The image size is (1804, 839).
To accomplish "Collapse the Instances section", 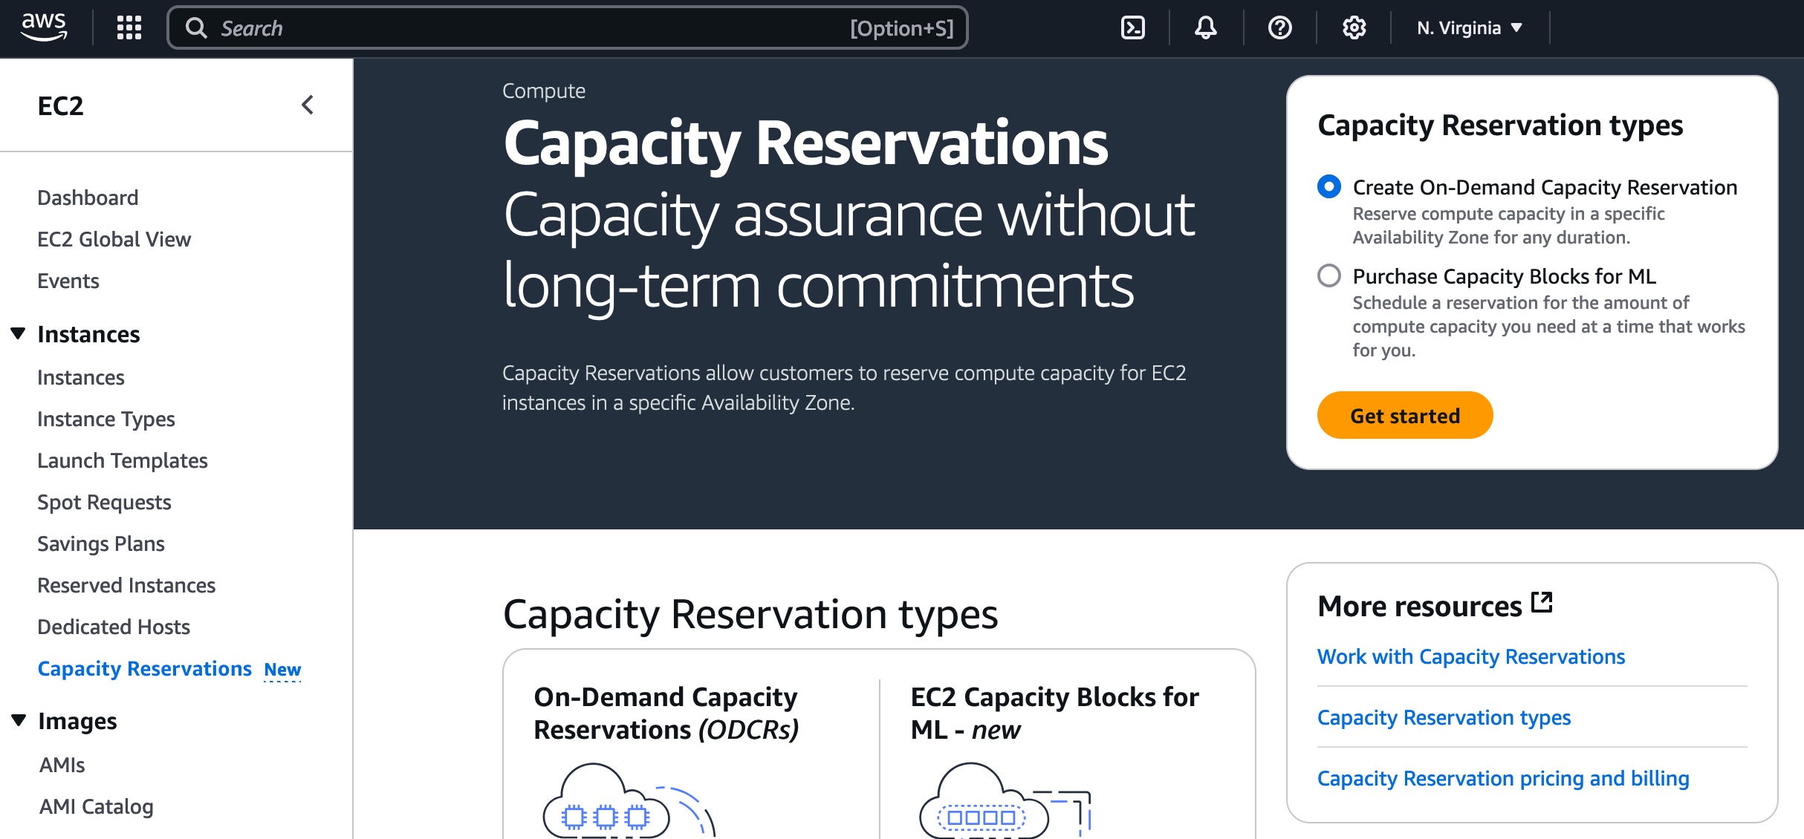I will point(18,333).
